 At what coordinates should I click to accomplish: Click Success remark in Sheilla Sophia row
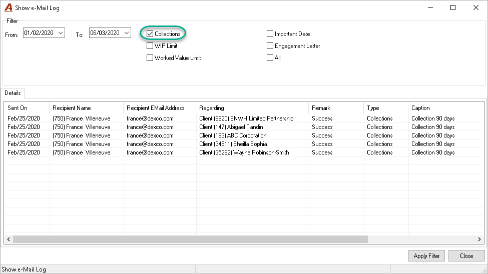[x=322, y=144]
